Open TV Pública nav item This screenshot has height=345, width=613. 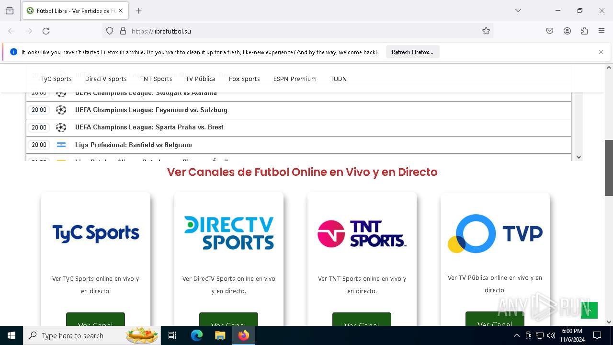[200, 79]
